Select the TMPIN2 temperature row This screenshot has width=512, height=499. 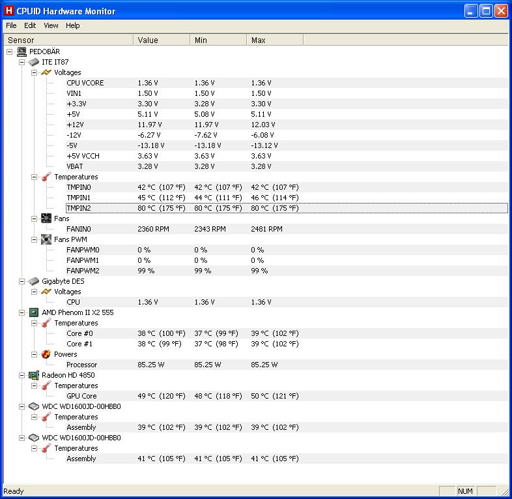[x=287, y=208]
